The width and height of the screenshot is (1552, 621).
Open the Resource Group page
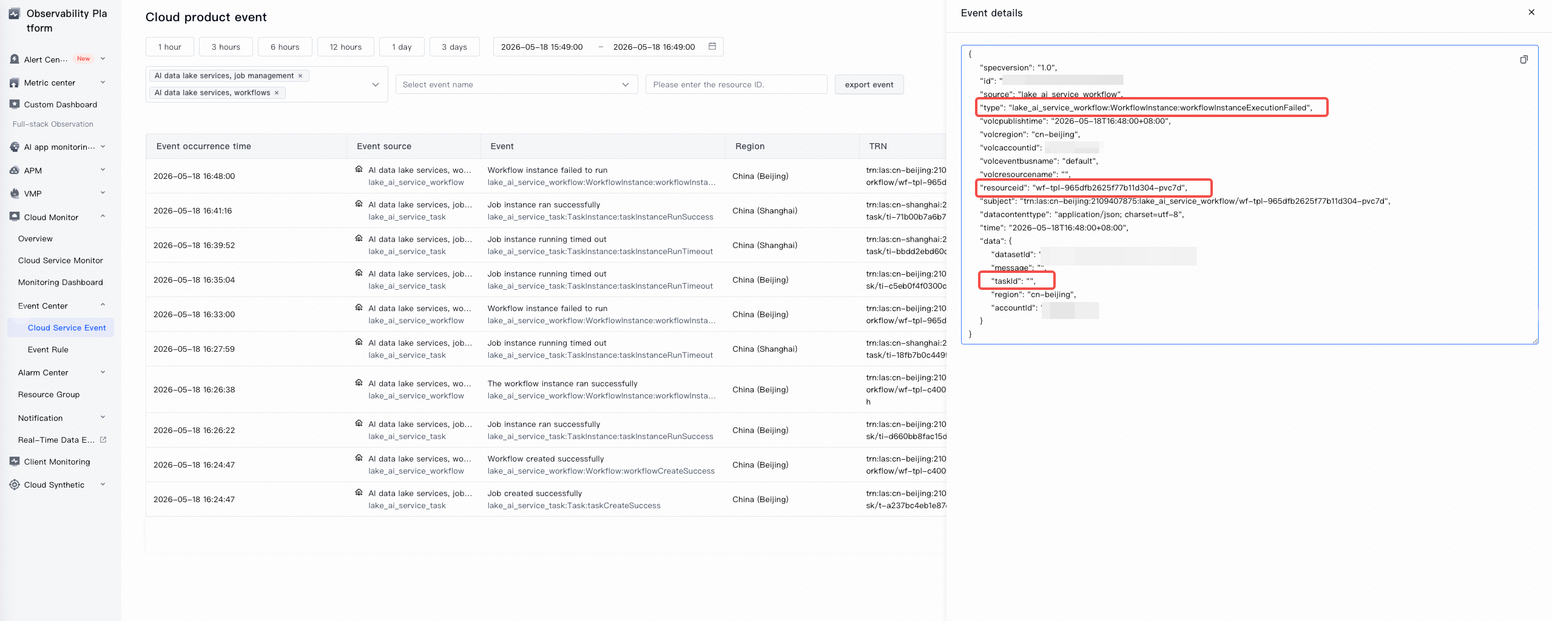tap(49, 394)
